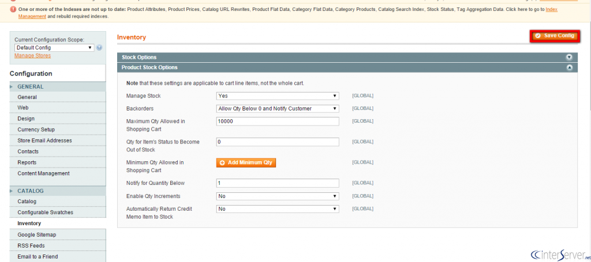Collapse the CATALOG configuration group
The width and height of the screenshot is (591, 262).
pos(58,191)
